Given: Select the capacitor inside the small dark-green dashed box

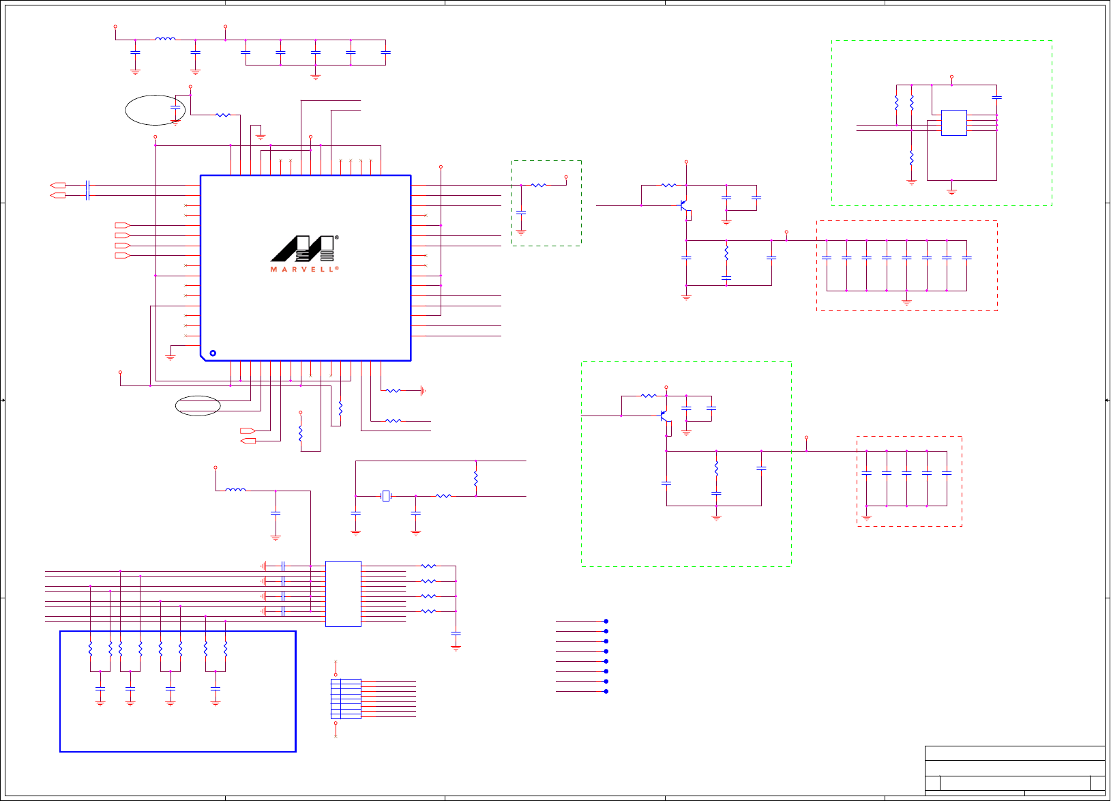Looking at the screenshot, I should 521,213.
